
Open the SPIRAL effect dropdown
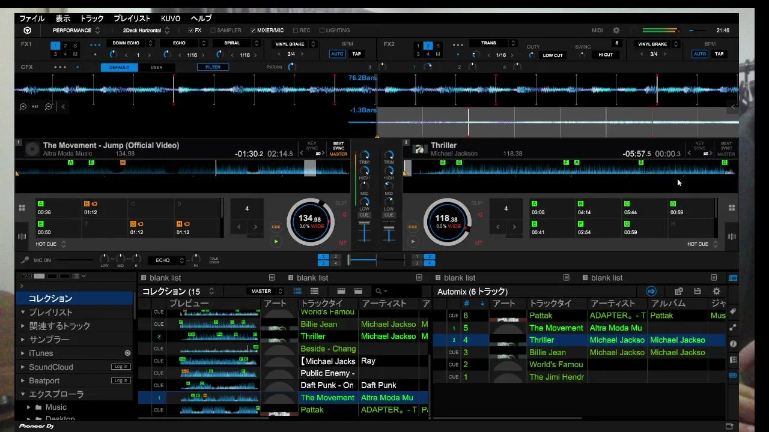pyautogui.click(x=236, y=43)
